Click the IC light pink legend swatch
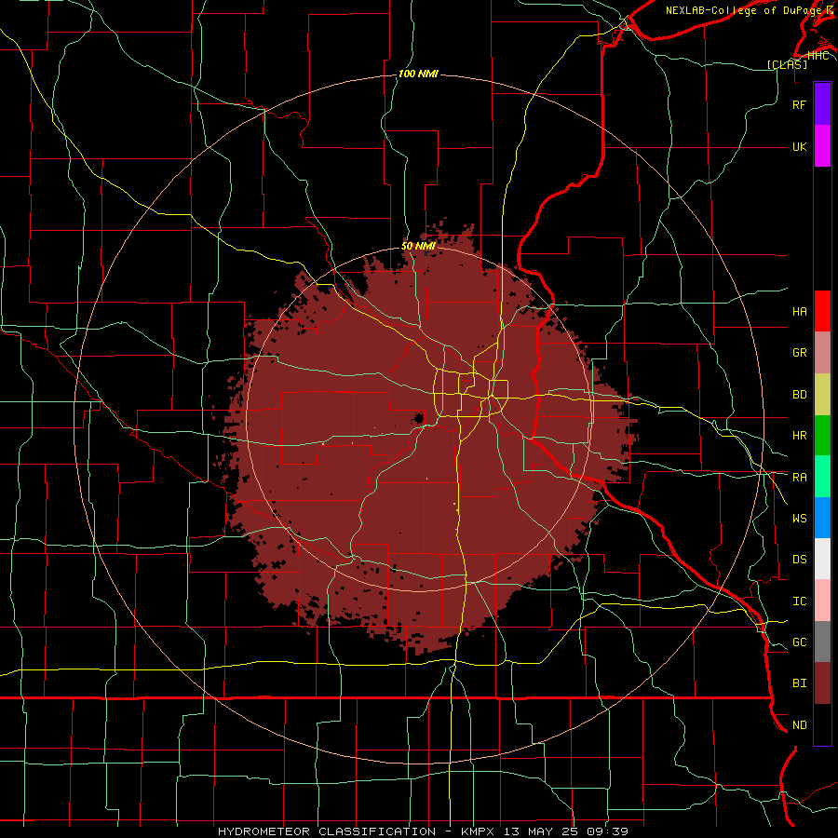 (822, 601)
